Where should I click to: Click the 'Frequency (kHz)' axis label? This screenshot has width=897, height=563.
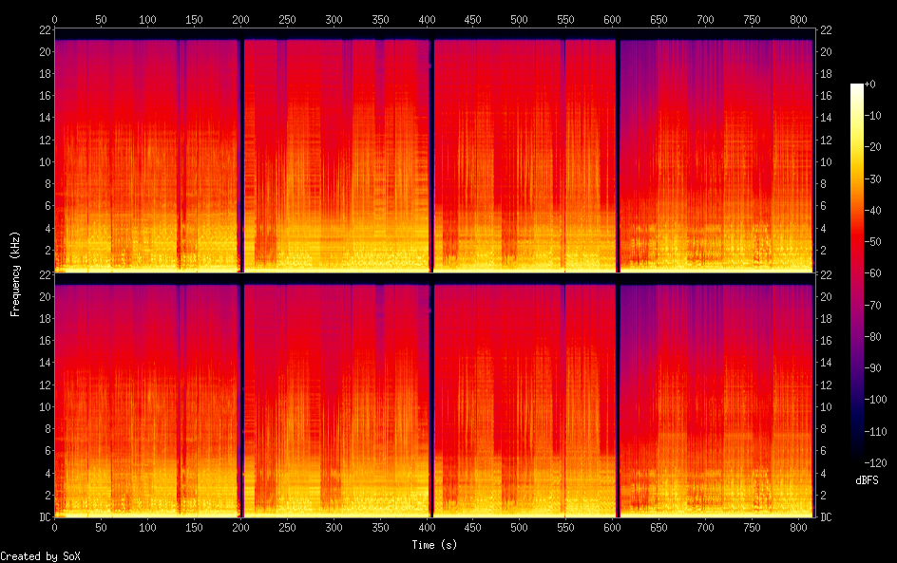click(15, 273)
